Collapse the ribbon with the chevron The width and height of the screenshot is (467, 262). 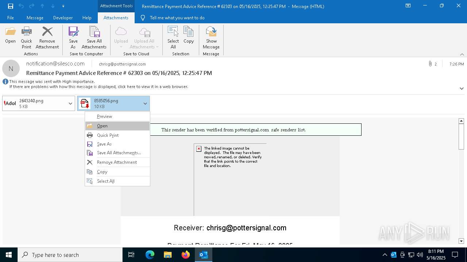point(462,54)
